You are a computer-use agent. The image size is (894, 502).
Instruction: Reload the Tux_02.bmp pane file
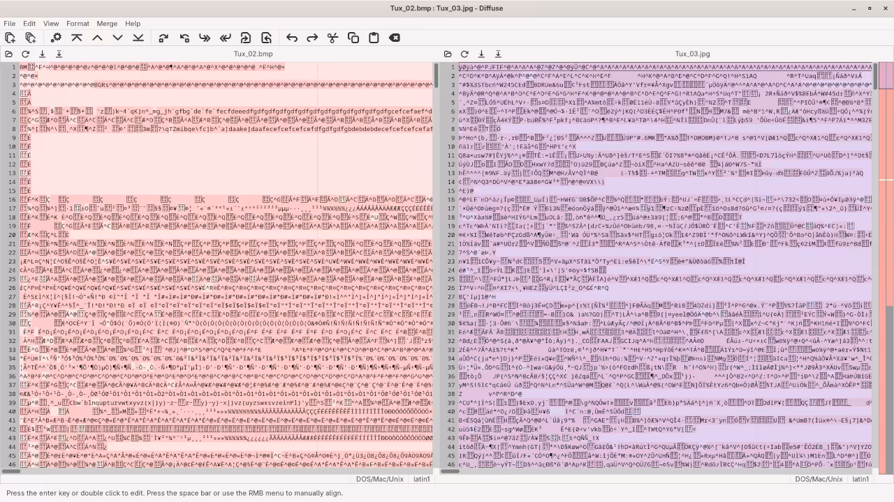point(25,54)
